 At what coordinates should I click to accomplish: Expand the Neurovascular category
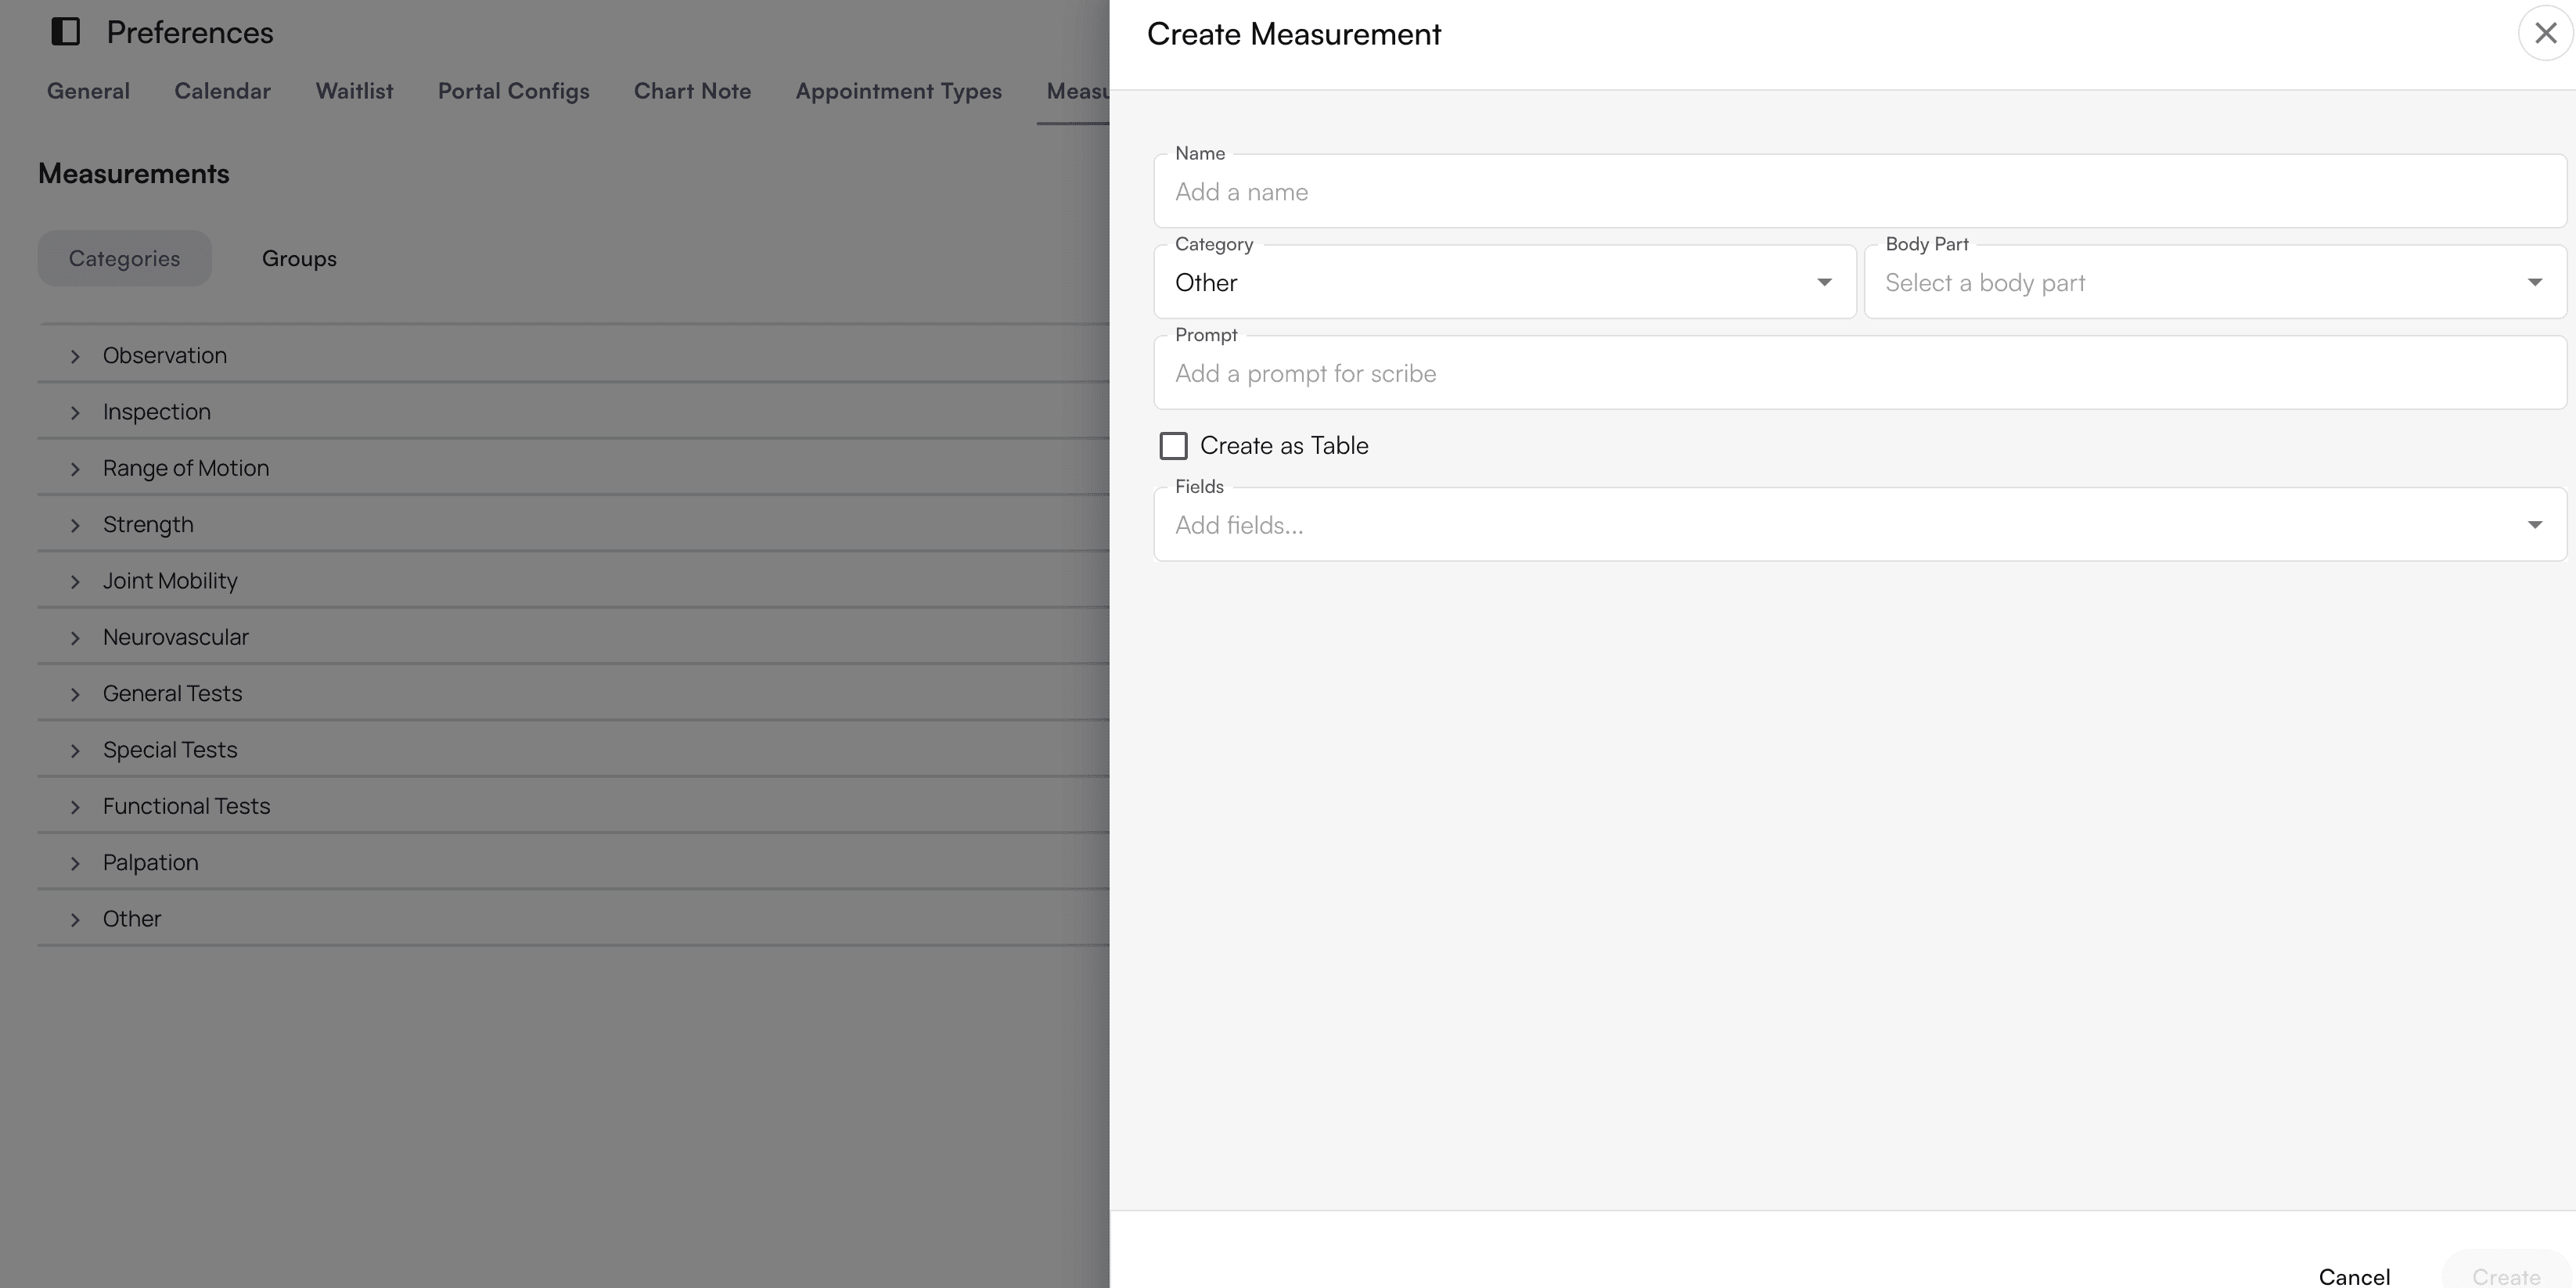[x=75, y=638]
